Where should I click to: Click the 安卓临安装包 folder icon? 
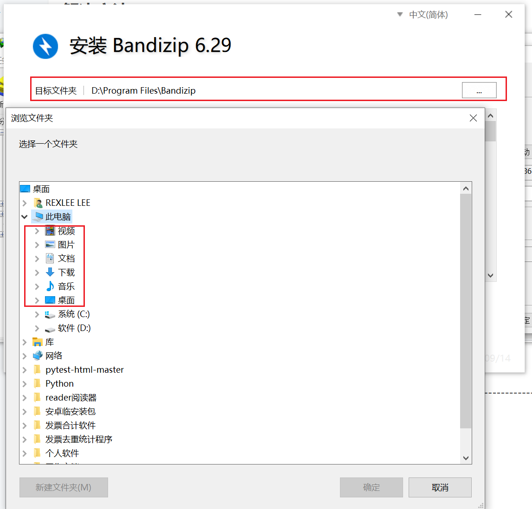37,411
